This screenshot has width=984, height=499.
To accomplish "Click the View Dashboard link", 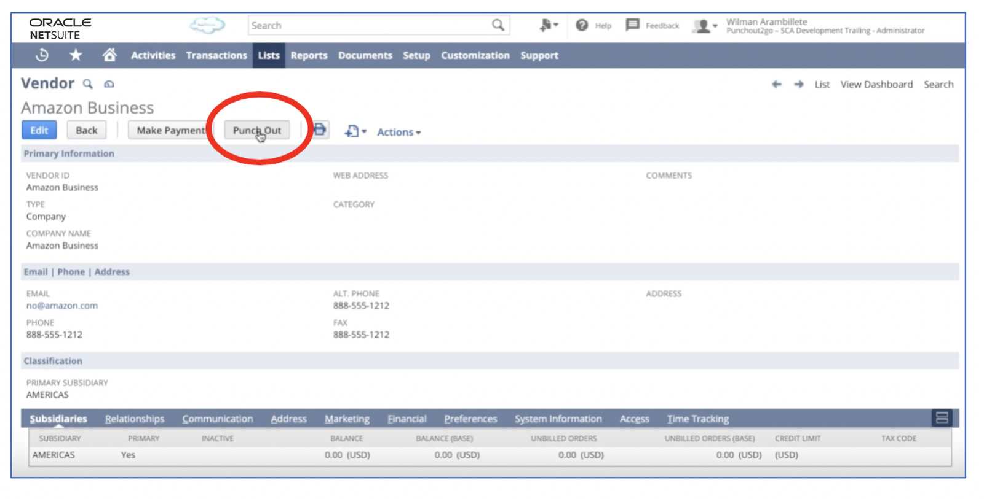I will [876, 85].
